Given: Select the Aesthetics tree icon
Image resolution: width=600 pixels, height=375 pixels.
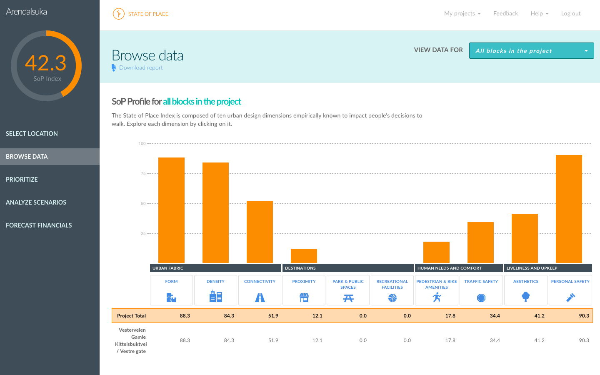Looking at the screenshot, I should (526, 297).
